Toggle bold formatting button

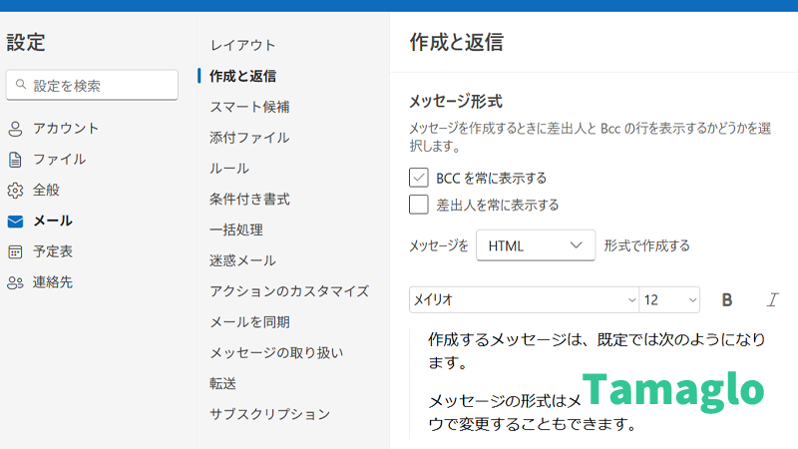pyautogui.click(x=727, y=299)
